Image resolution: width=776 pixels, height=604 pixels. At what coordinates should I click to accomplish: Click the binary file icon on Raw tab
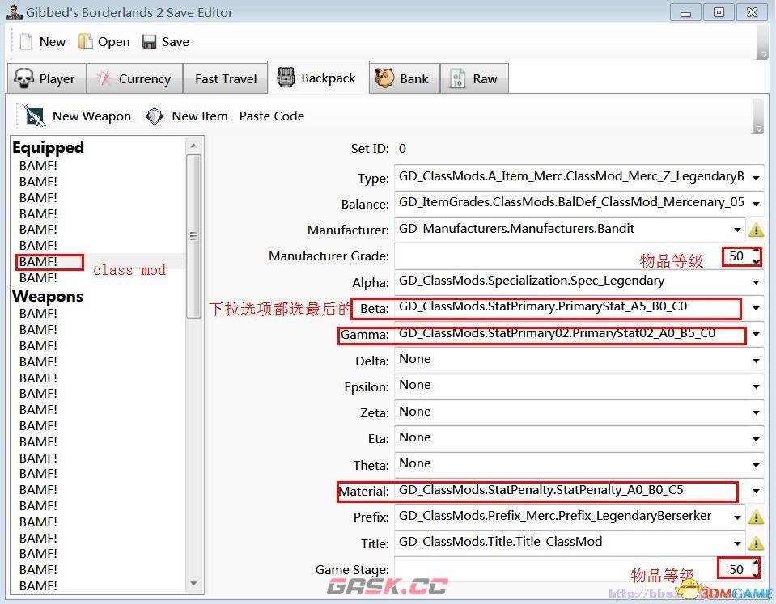pos(457,78)
